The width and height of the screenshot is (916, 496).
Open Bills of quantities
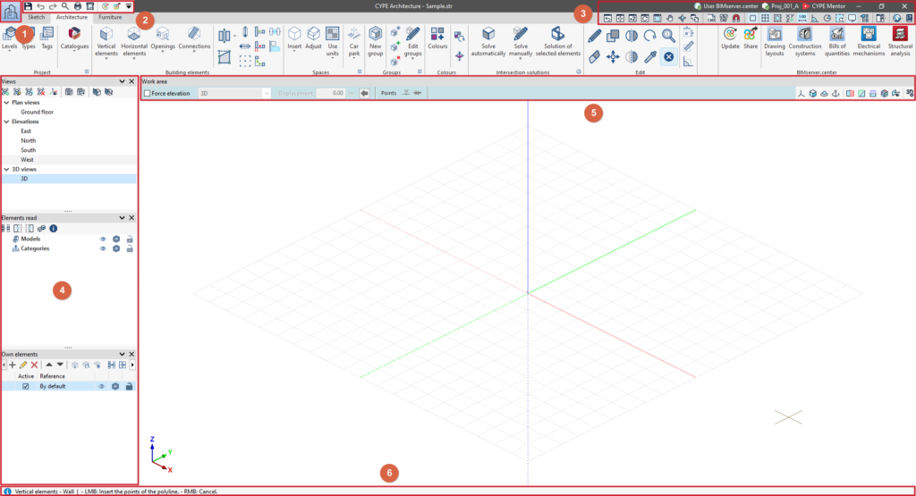836,41
